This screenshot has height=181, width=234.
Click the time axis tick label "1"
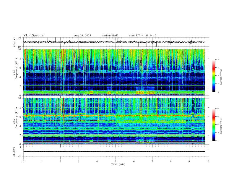[42, 161]
